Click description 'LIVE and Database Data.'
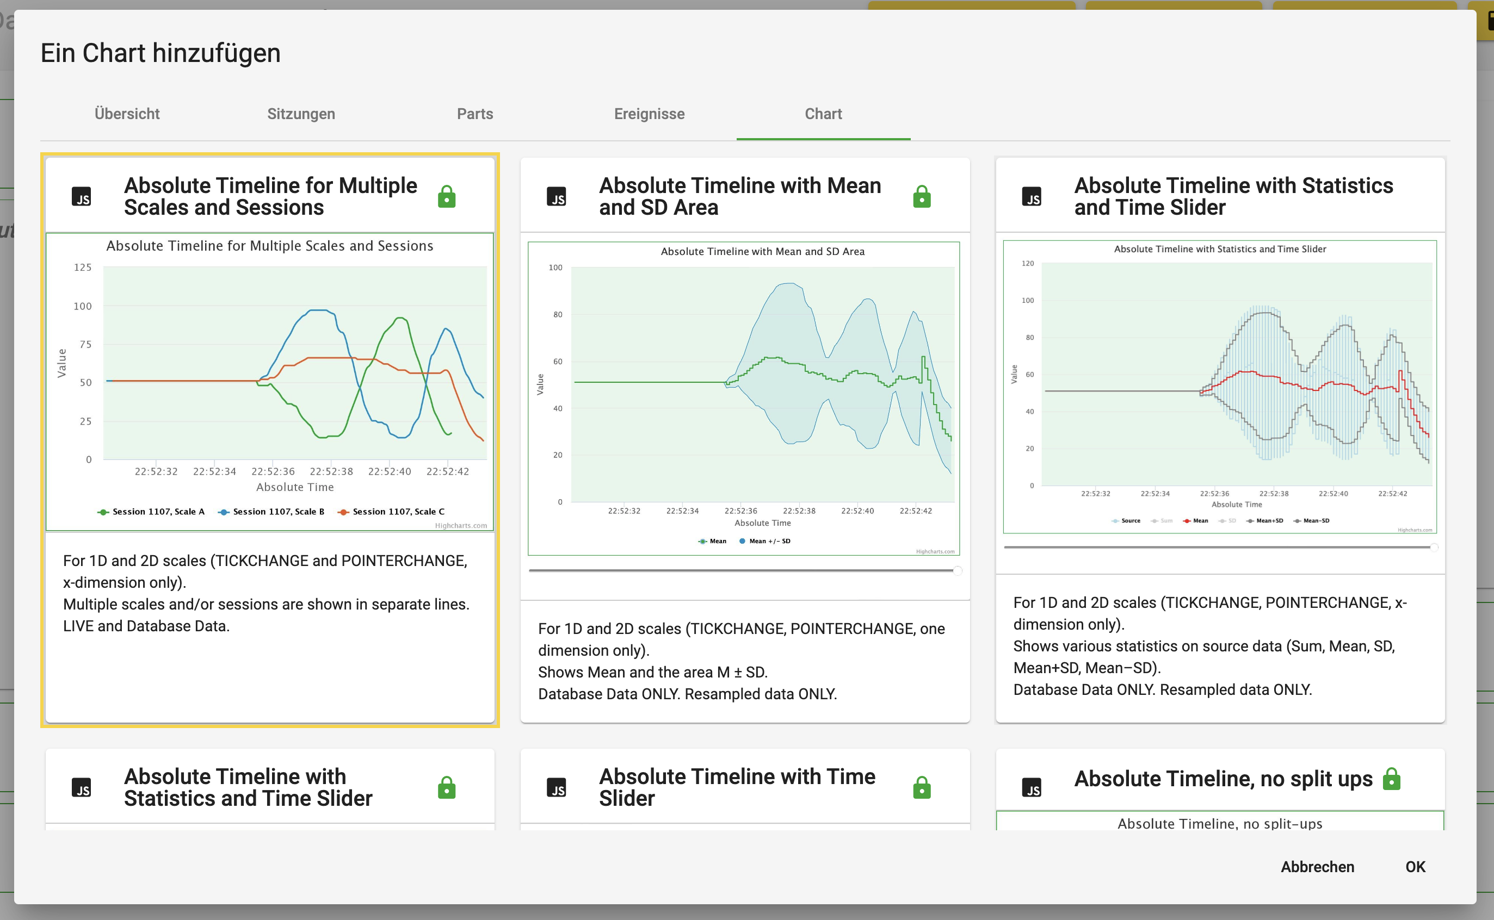 coord(146,626)
